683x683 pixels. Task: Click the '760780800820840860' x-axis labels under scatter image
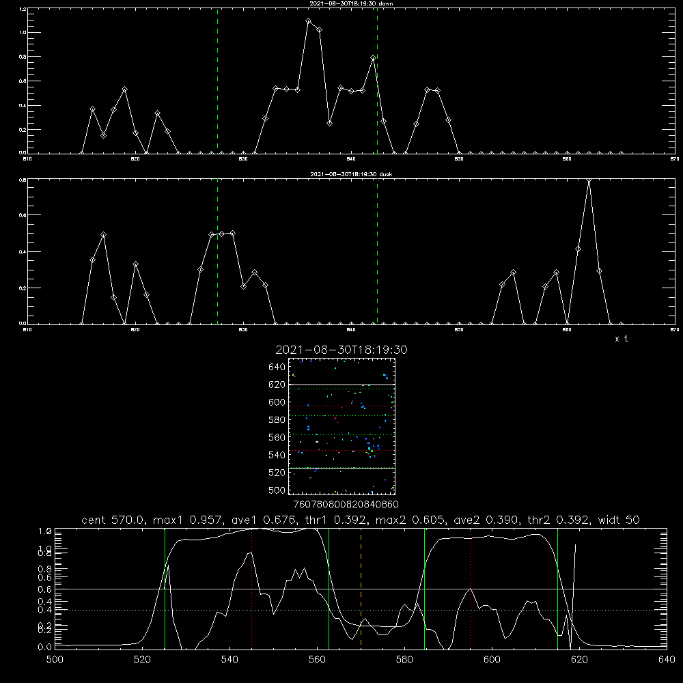click(346, 504)
